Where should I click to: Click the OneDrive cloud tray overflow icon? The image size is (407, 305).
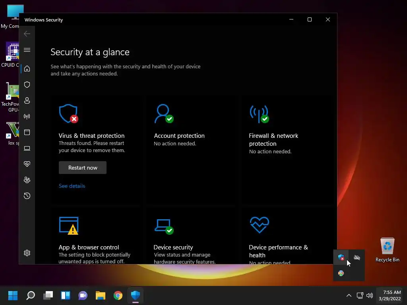[x=357, y=257]
